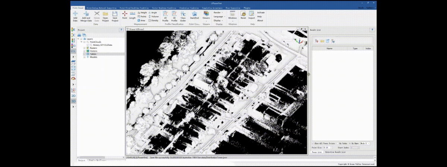Sort by the Name column header
This screenshot has height=167, width=447.
tap(329, 48)
